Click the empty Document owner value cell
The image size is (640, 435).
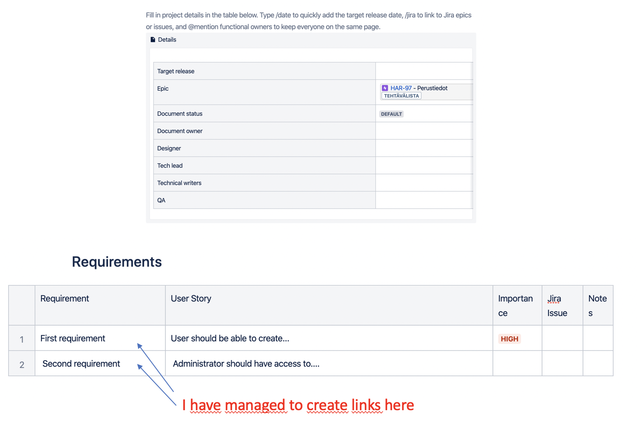coord(424,131)
